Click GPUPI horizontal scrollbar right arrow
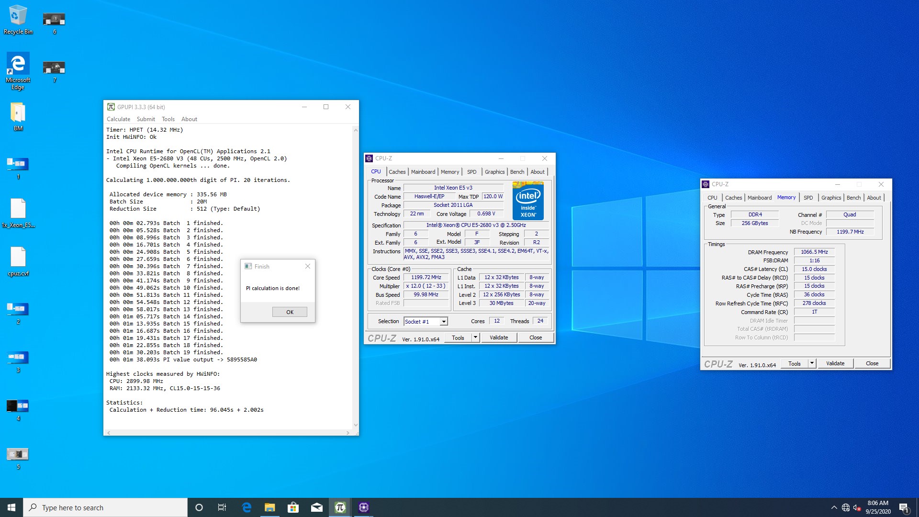The image size is (919, 517). pos(348,433)
